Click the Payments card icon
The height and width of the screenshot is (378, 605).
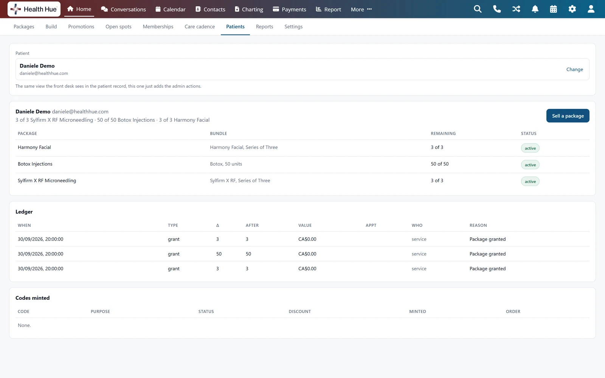point(276,9)
